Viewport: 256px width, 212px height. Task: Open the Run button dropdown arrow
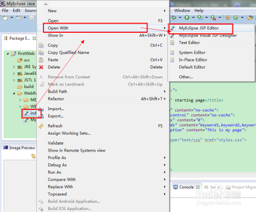click(x=193, y=17)
